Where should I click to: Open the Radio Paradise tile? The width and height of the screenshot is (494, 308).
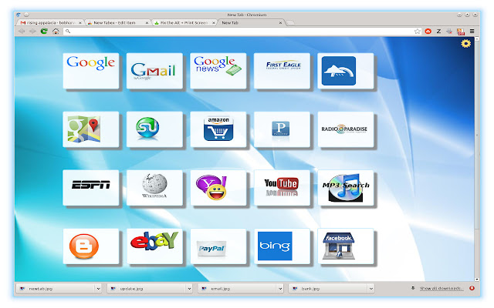(346, 129)
